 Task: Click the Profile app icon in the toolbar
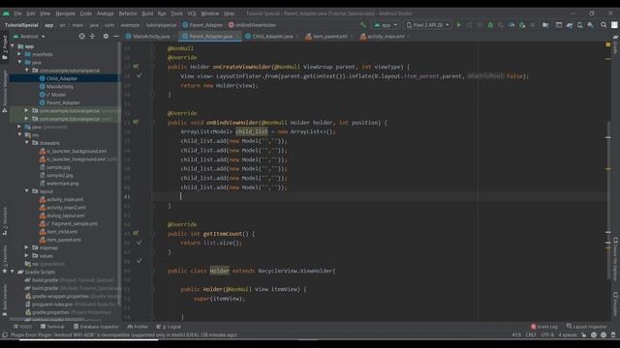[x=511, y=25]
